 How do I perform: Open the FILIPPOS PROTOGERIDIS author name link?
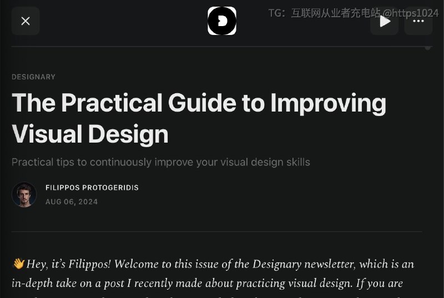point(92,188)
